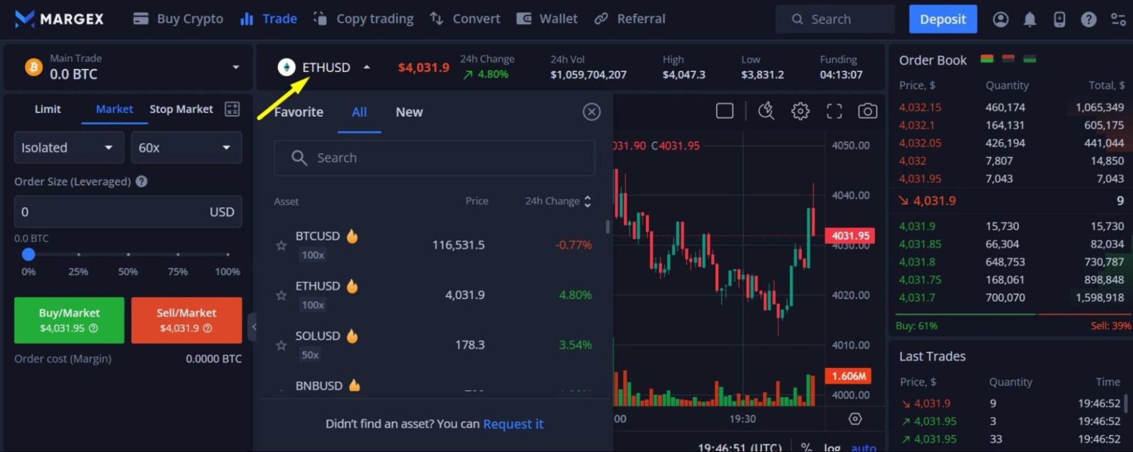
Task: Open the notifications bell
Action: [x=1029, y=19]
